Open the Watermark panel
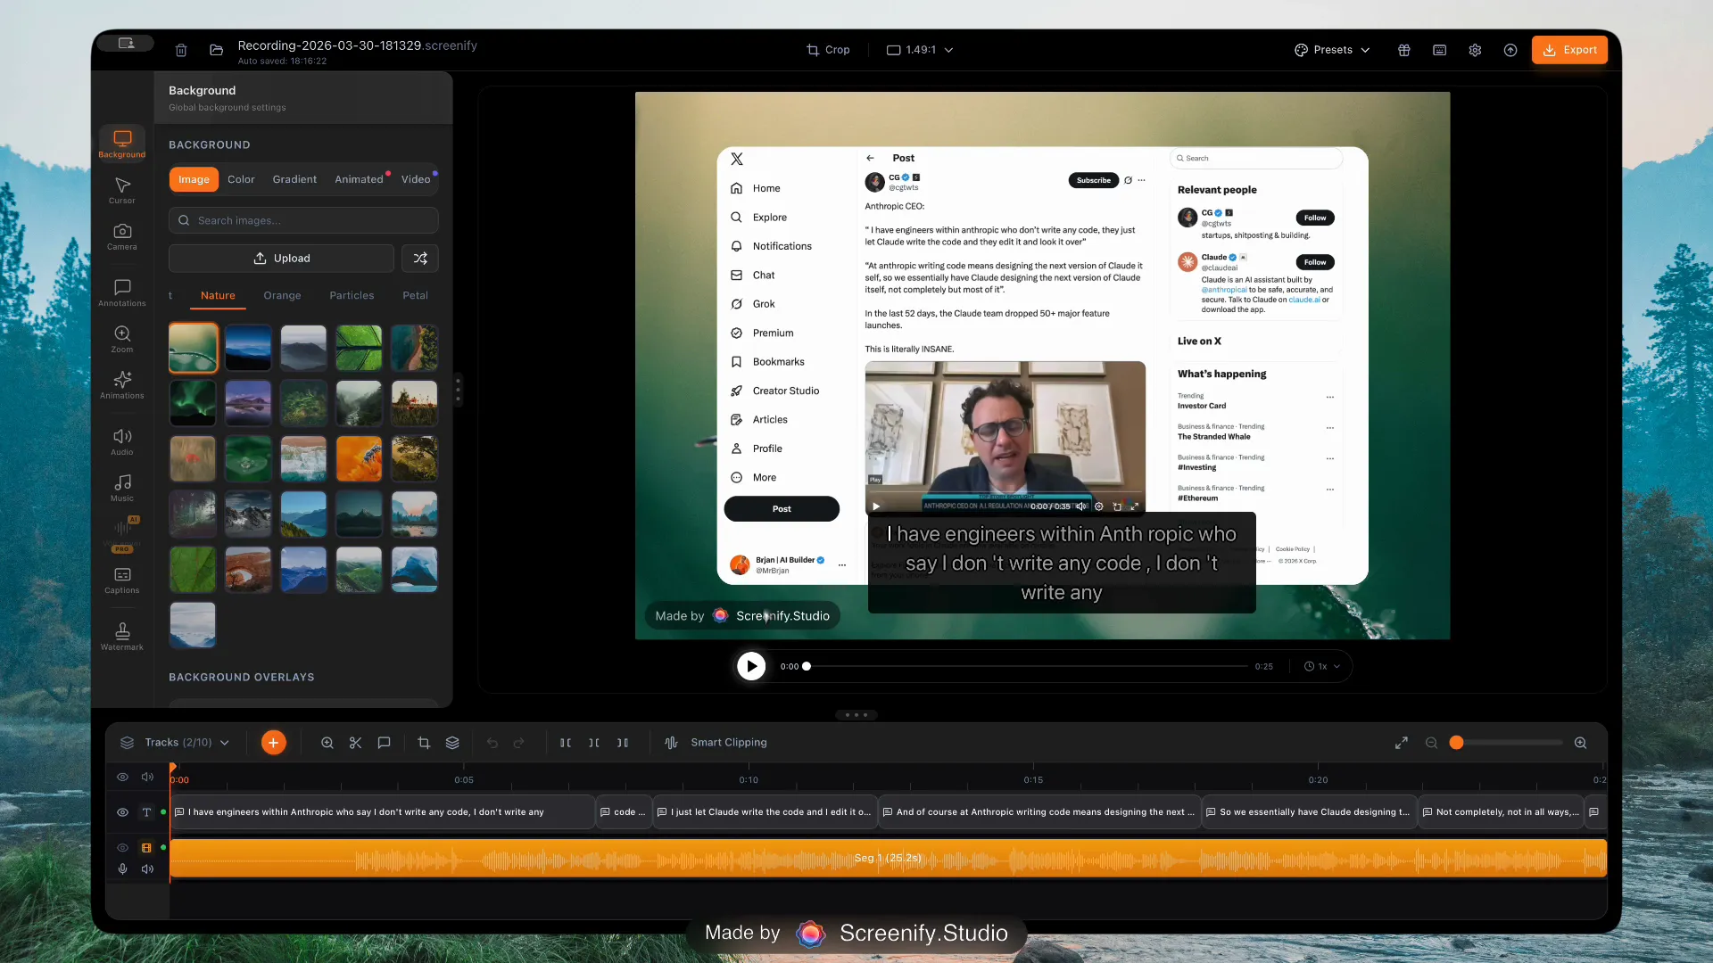The image size is (1713, 963). coord(122,637)
